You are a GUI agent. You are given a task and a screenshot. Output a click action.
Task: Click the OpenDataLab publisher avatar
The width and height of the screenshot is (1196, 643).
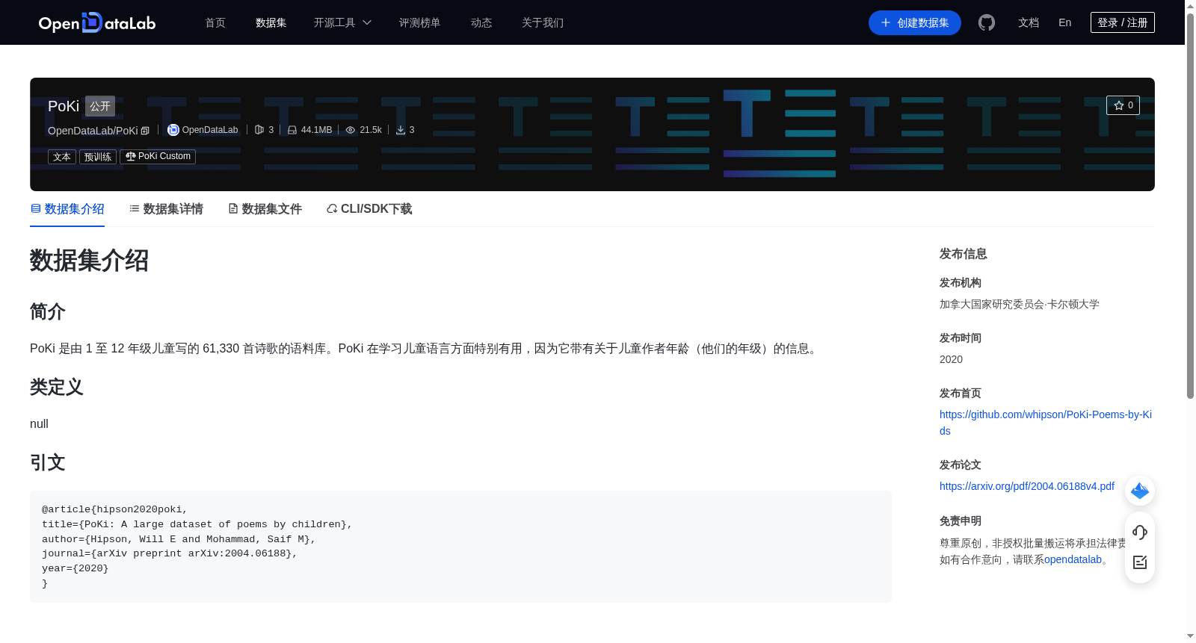[x=173, y=130]
